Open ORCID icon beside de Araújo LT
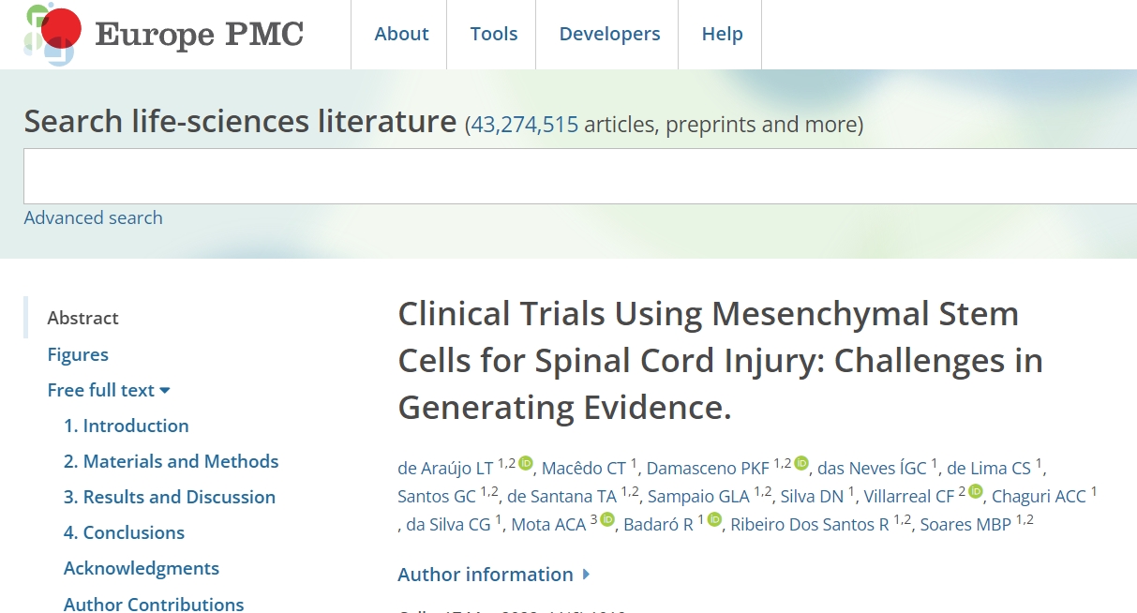The image size is (1137, 613). [x=526, y=463]
